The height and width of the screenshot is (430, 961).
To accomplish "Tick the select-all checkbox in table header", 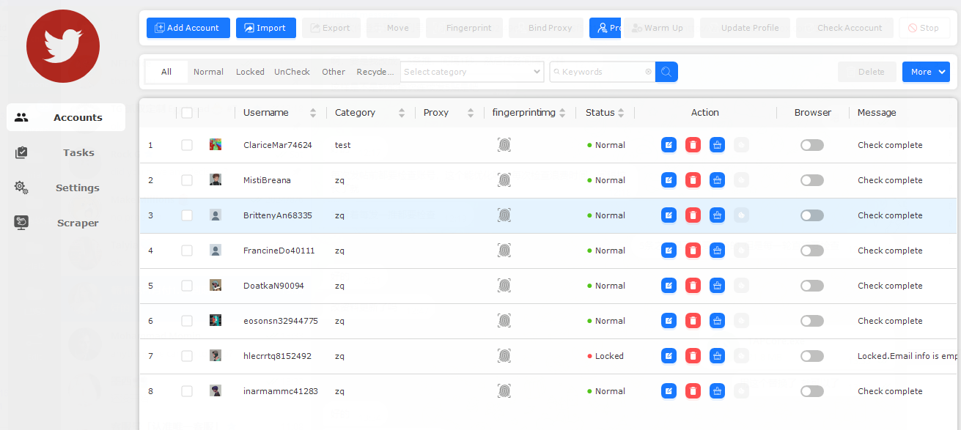I will [x=187, y=113].
